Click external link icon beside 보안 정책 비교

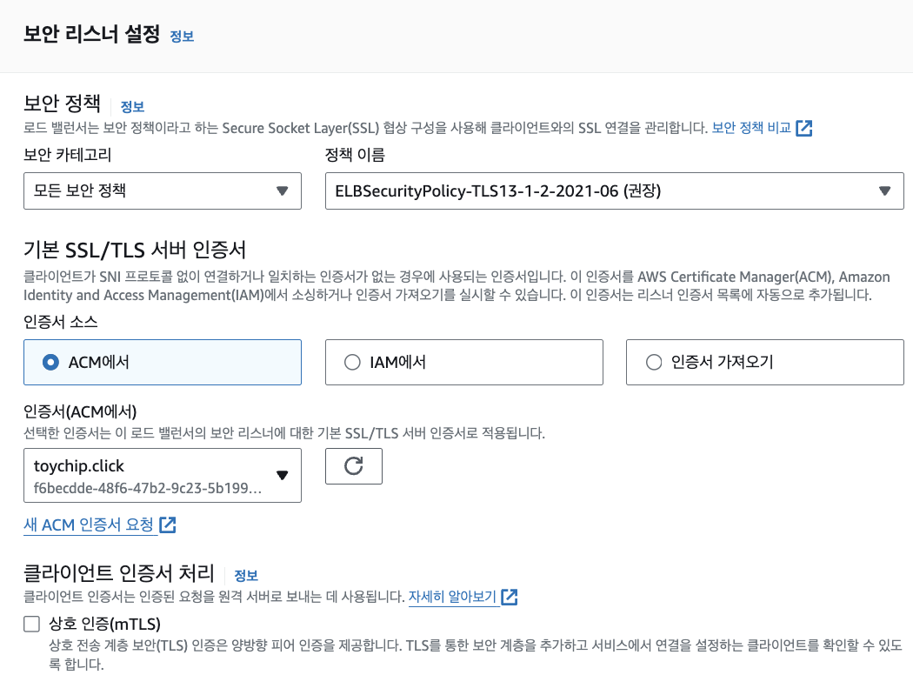tap(804, 128)
